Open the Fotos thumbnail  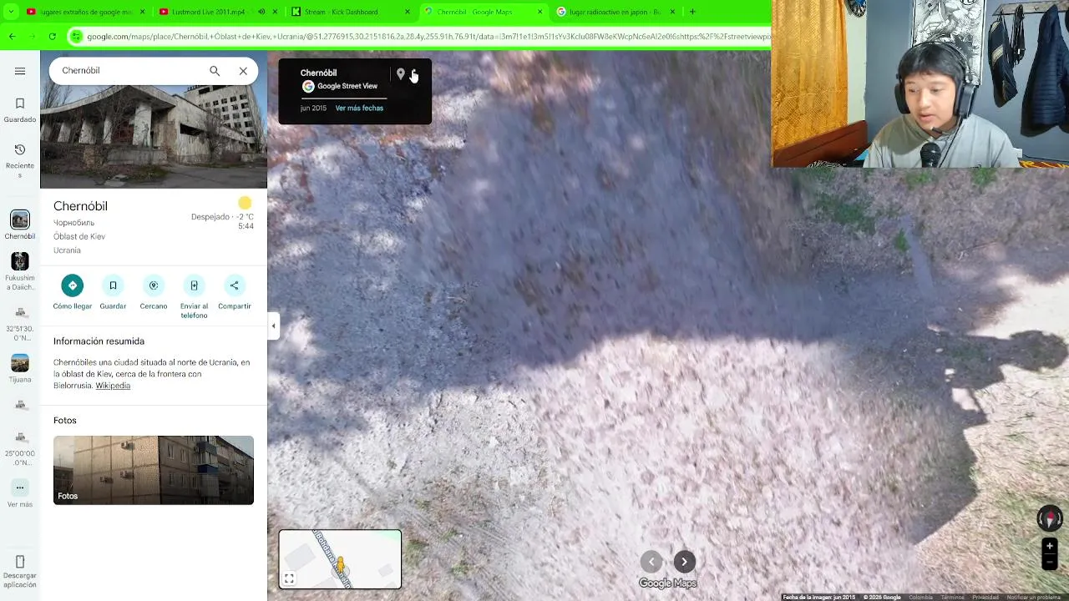click(x=154, y=470)
